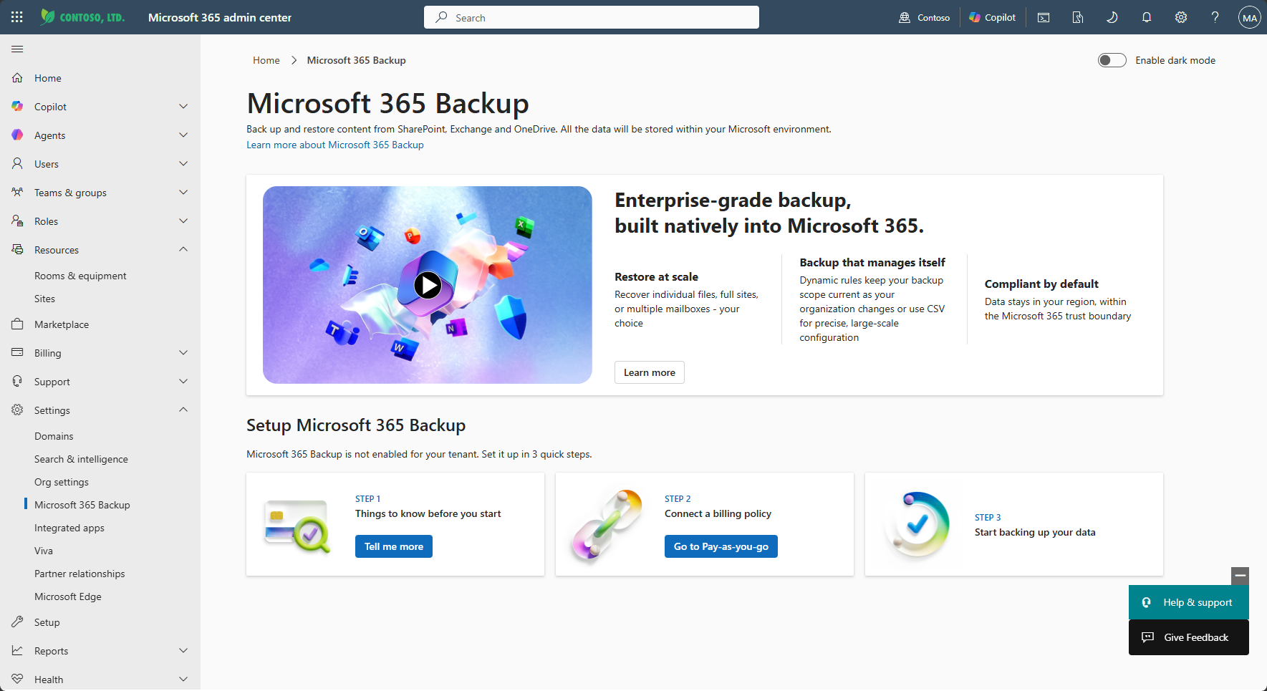The width and height of the screenshot is (1267, 691).
Task: Click the Users person icon
Action: 17,164
